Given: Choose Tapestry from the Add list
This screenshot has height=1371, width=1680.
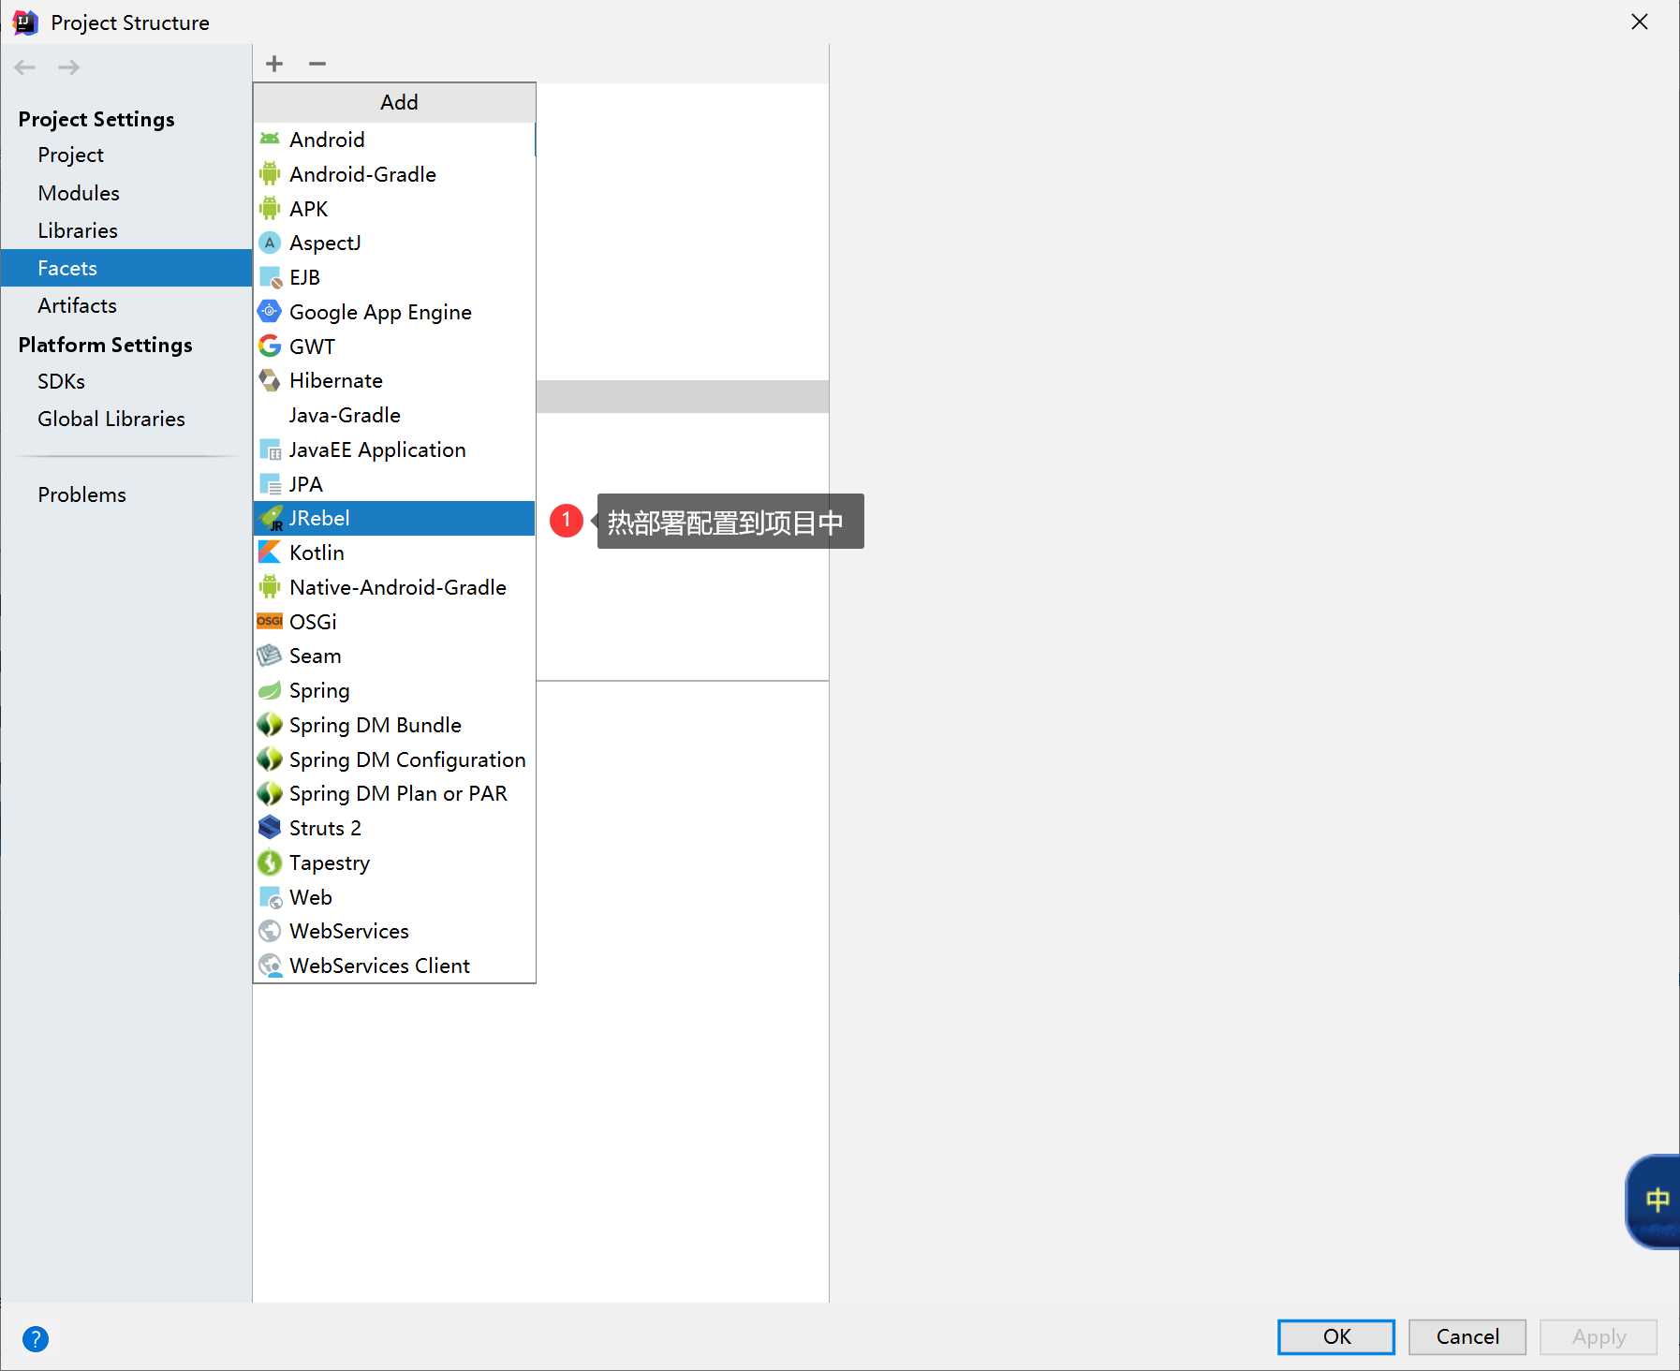Looking at the screenshot, I should [x=394, y=862].
